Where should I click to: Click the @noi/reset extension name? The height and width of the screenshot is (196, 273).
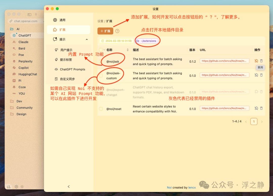coord(114,109)
